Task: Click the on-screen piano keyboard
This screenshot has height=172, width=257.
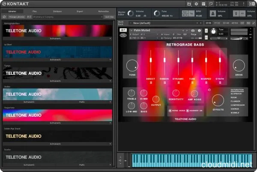Action: pos(192,160)
